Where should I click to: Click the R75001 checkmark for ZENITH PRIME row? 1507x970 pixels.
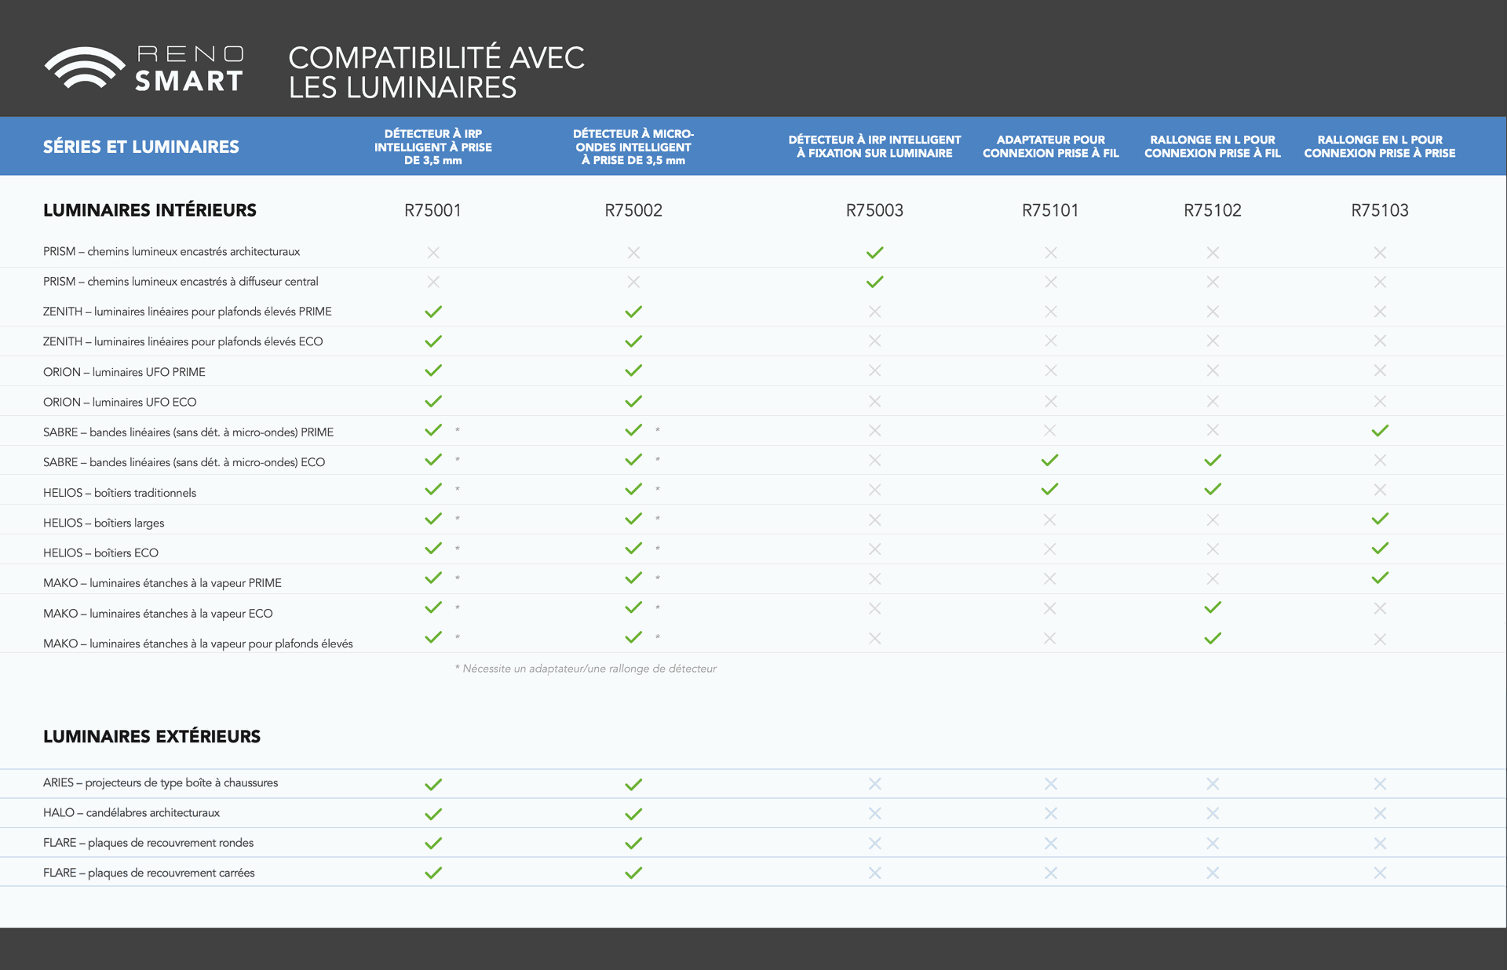point(433,312)
